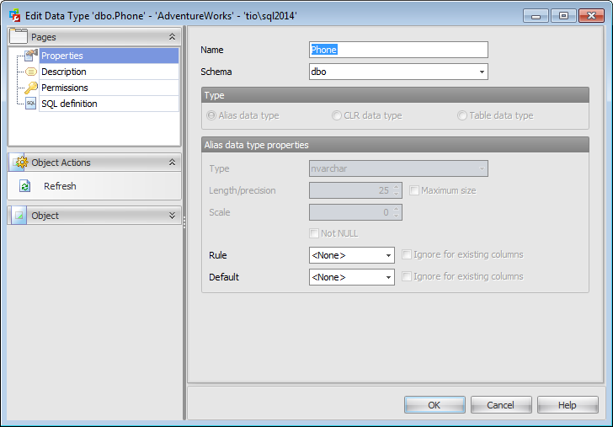
Task: Click the Pages folder icon
Action: [x=19, y=36]
